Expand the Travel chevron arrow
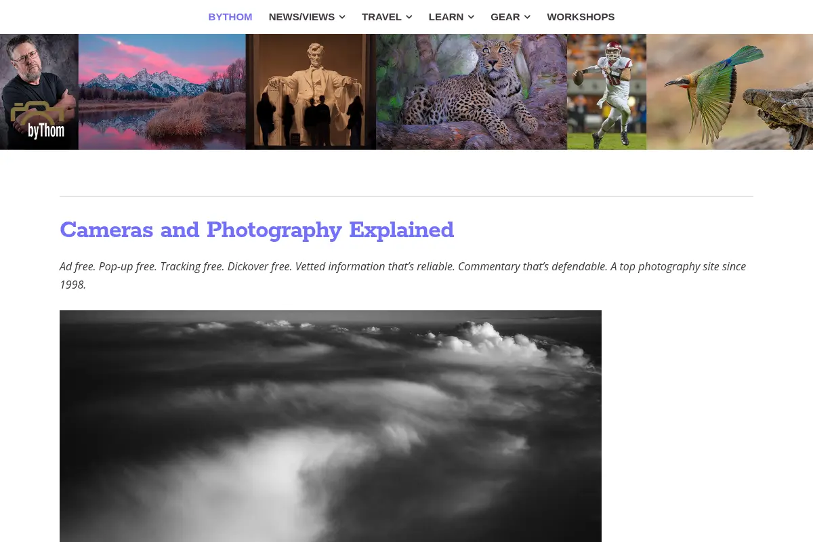This screenshot has height=542, width=813. (x=409, y=17)
